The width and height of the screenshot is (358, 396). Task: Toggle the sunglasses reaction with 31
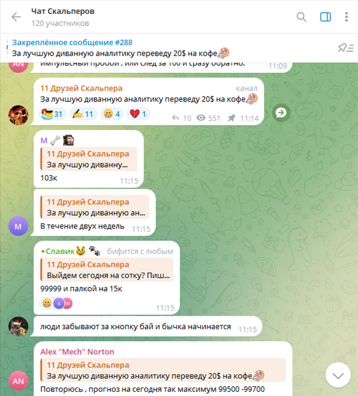(x=52, y=114)
